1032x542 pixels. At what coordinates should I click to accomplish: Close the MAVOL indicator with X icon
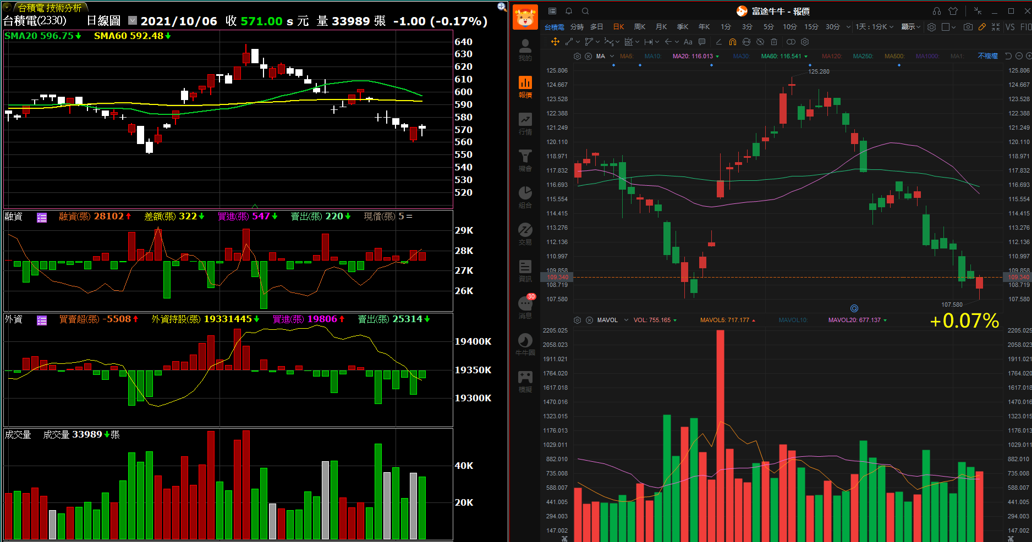(x=589, y=320)
